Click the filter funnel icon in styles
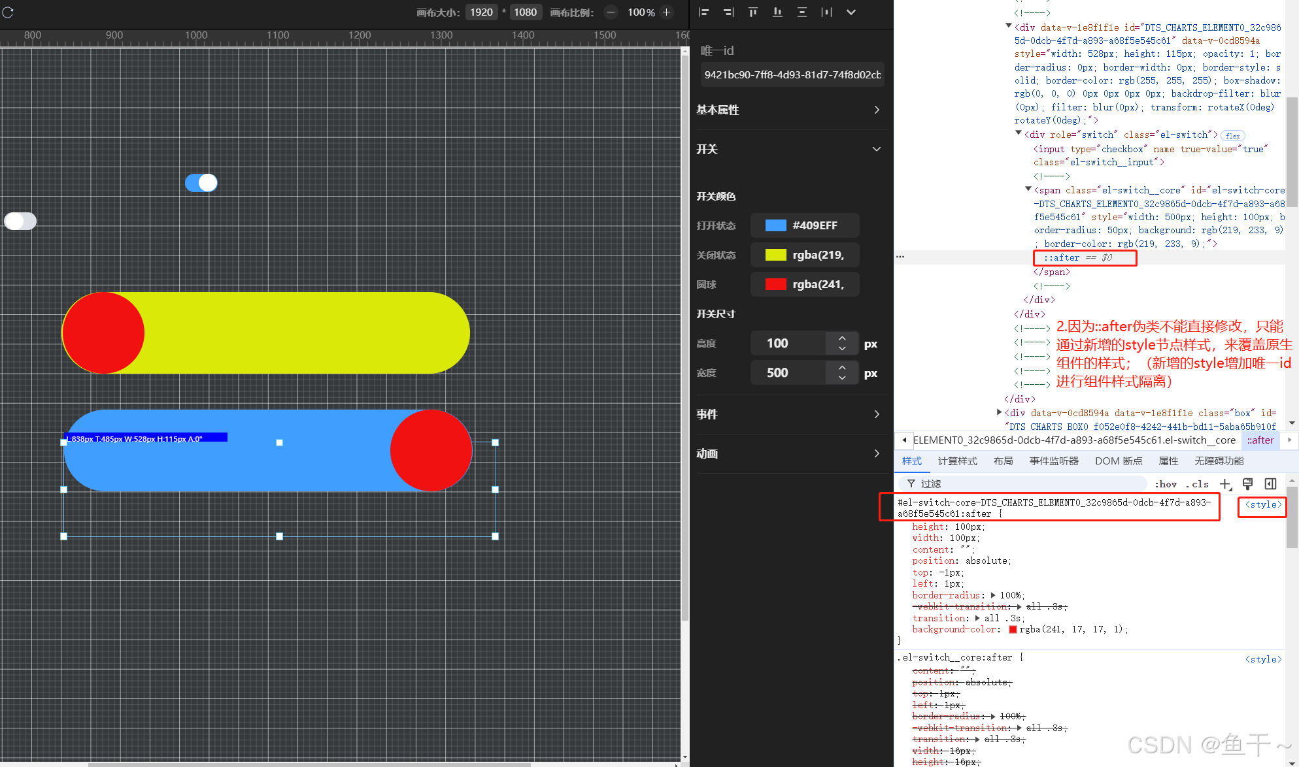1299x767 pixels. [x=911, y=483]
